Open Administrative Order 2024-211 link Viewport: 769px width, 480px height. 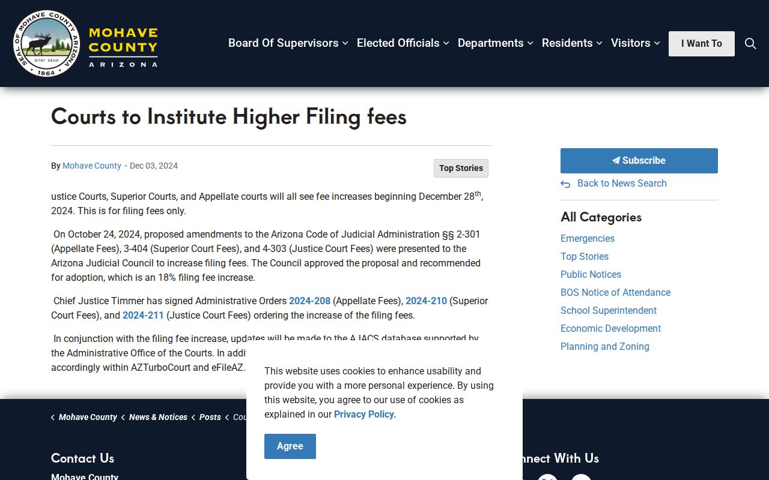tap(143, 315)
